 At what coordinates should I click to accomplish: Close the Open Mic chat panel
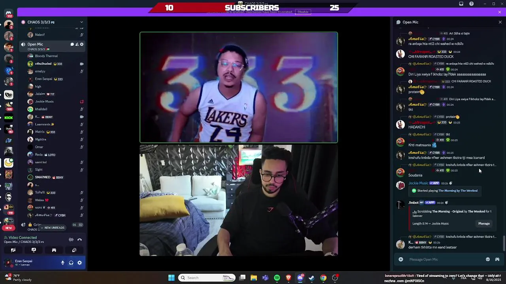pyautogui.click(x=500, y=22)
